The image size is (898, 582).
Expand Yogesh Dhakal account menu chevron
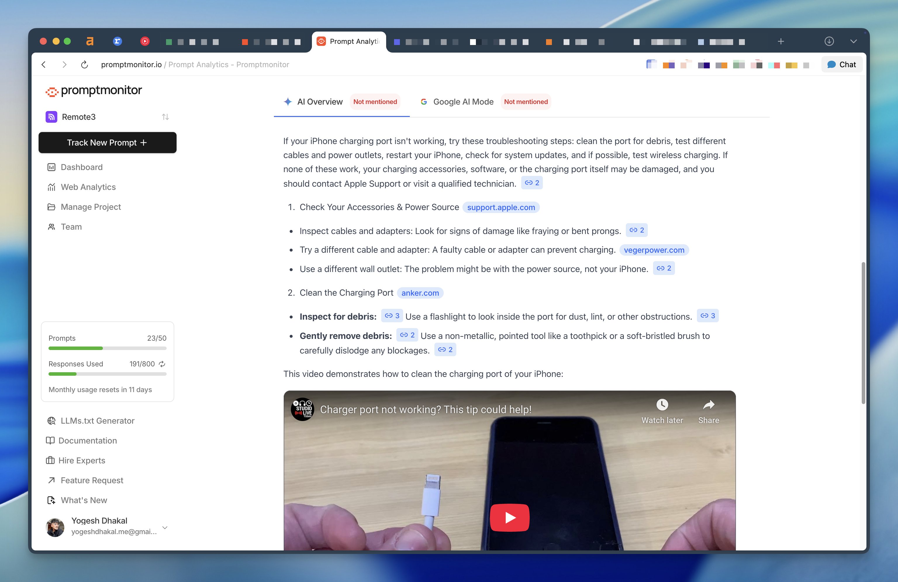(x=165, y=527)
